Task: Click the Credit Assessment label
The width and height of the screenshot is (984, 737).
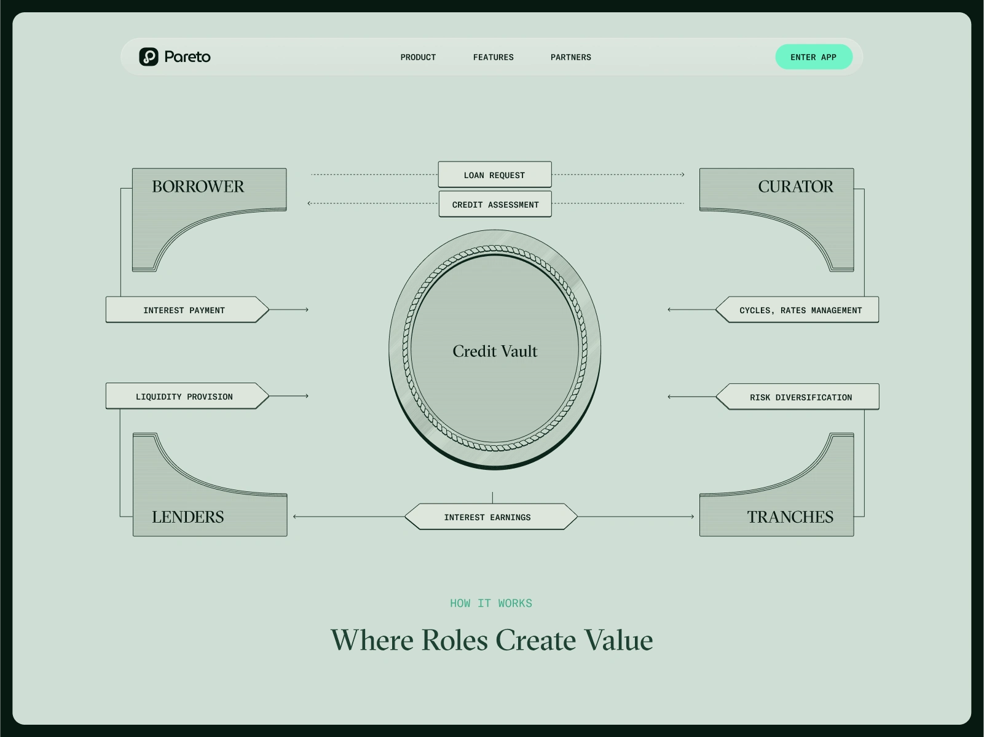Action: (x=495, y=204)
